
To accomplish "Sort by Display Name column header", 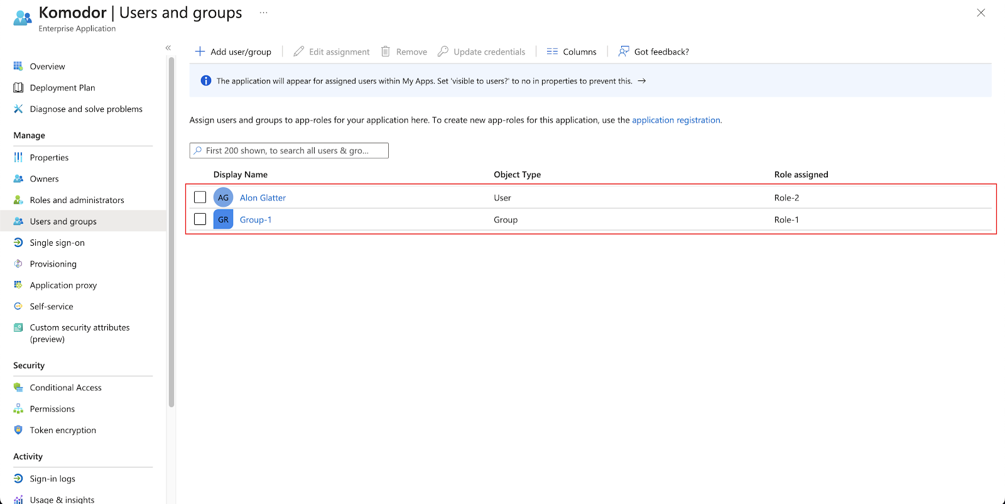I will (241, 174).
